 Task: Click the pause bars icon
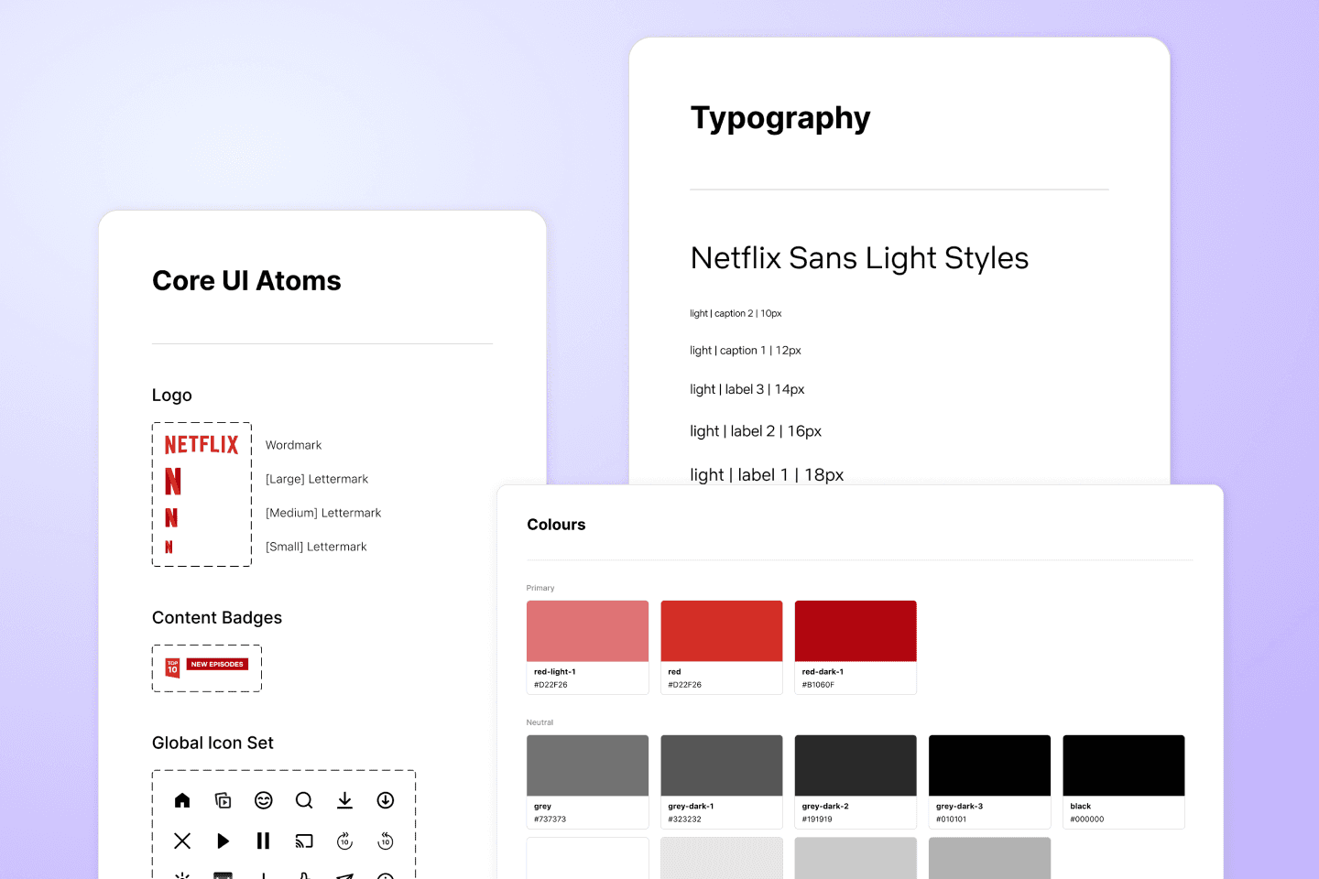264,841
